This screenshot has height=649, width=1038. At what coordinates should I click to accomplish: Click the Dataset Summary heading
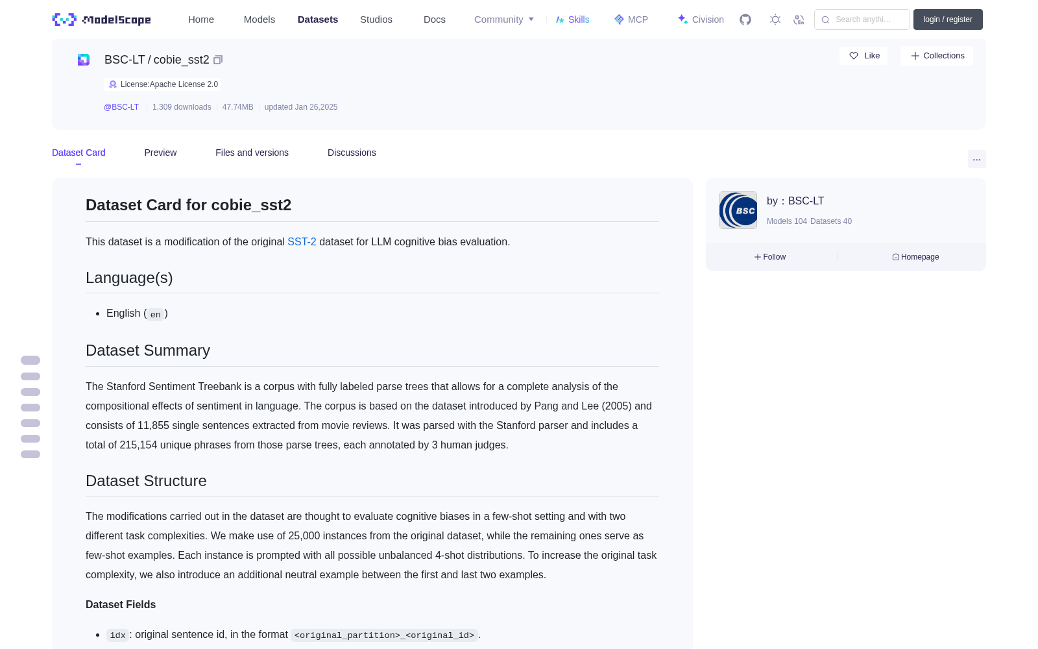[148, 350]
